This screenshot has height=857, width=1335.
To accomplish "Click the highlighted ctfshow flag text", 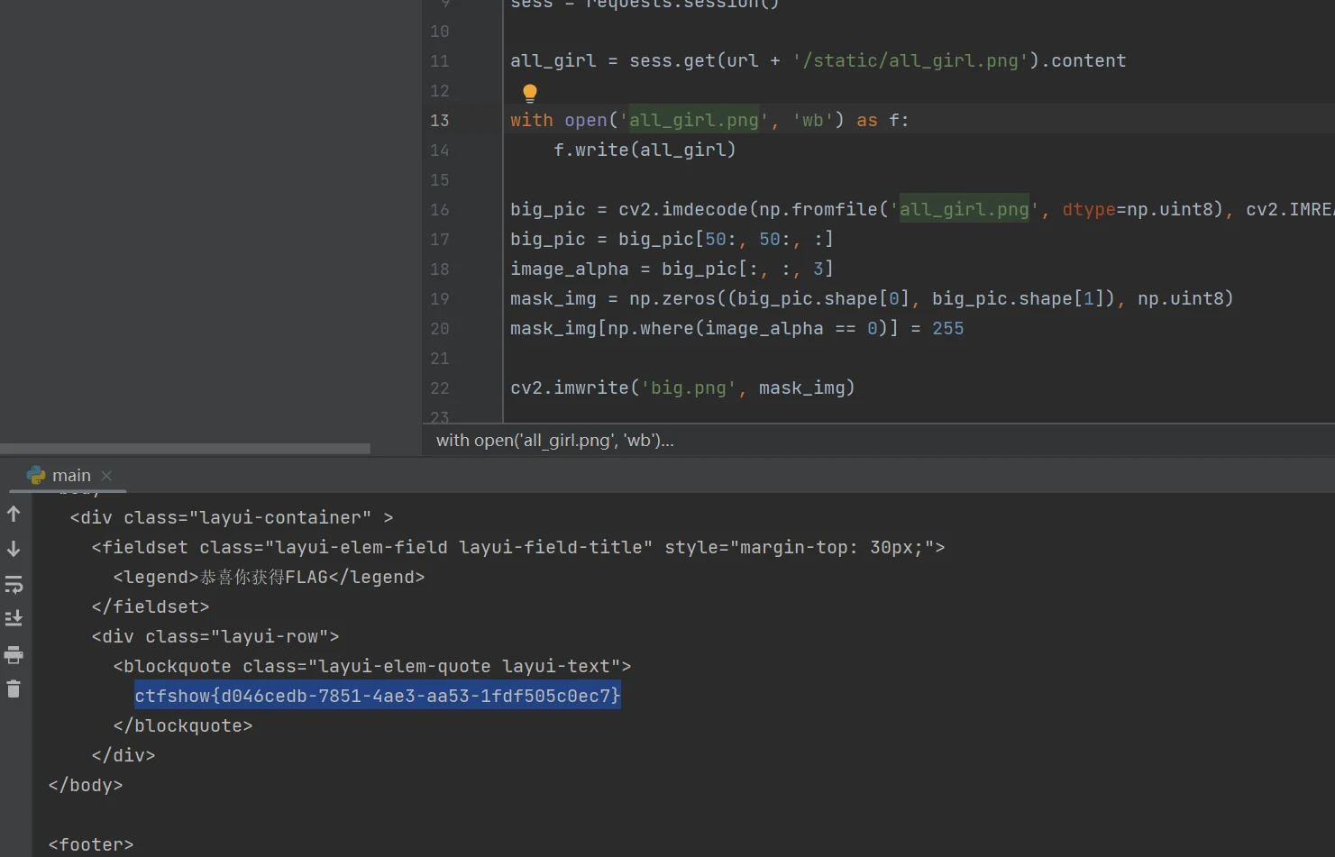I will [x=378, y=696].
